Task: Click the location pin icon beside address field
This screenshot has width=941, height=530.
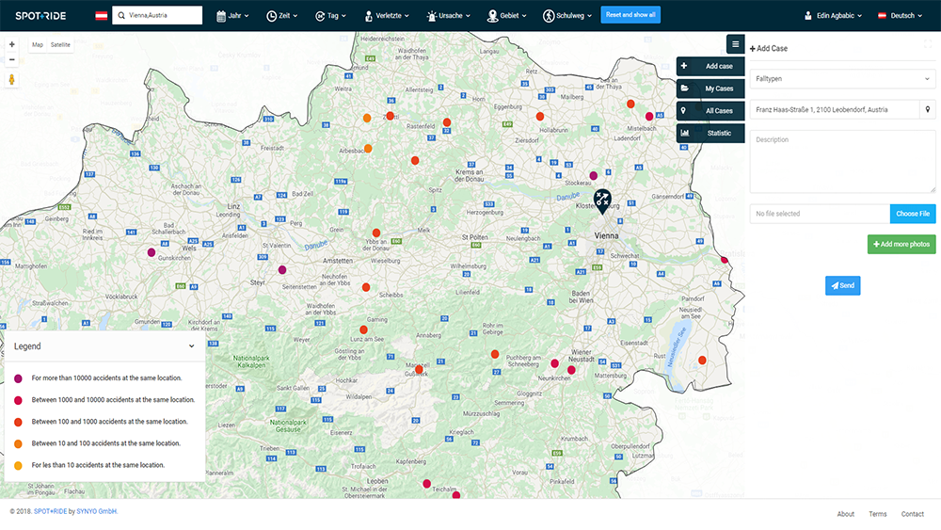Action: click(927, 109)
